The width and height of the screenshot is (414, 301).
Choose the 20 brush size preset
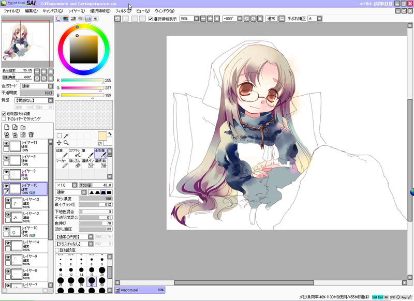[102, 271]
